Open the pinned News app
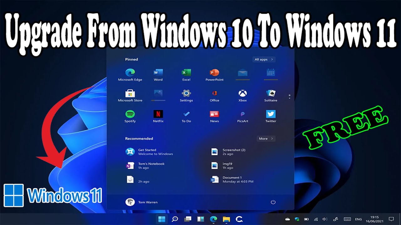 [215, 116]
